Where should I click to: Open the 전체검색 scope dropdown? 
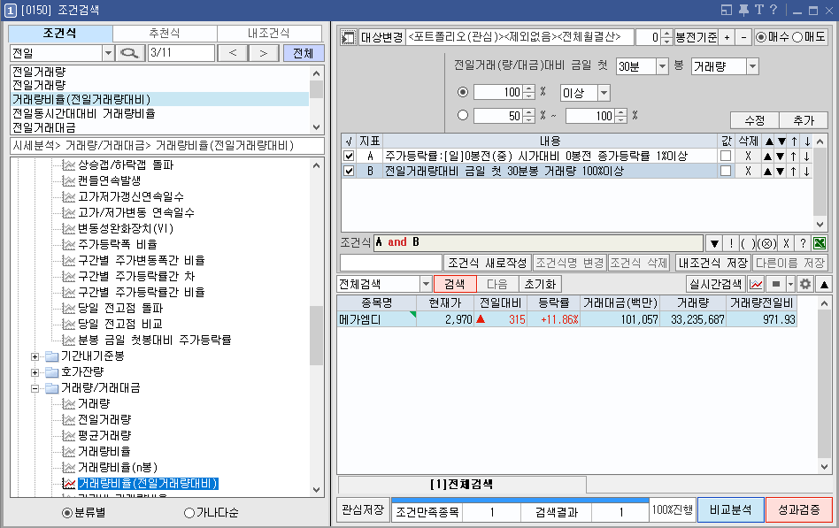pyautogui.click(x=426, y=284)
